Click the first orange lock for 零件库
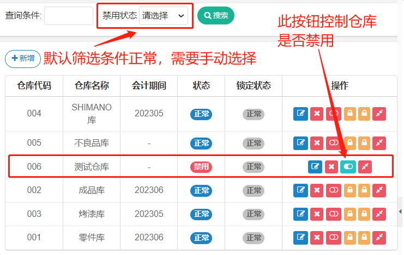 coord(350,238)
